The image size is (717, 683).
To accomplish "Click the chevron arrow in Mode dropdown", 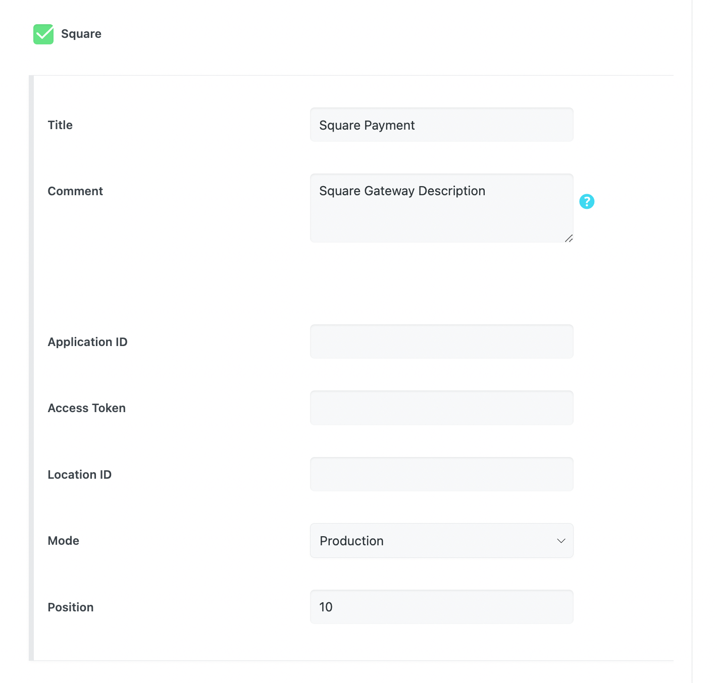I will 560,541.
